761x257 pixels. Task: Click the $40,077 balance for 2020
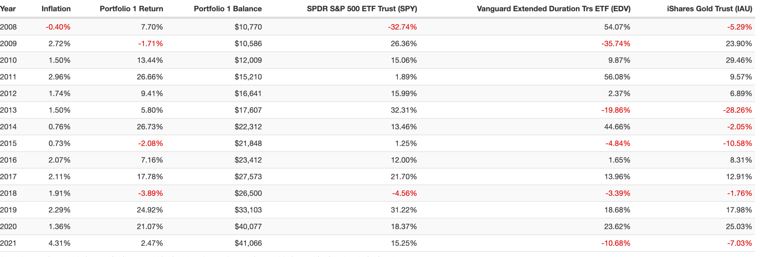[x=248, y=226]
